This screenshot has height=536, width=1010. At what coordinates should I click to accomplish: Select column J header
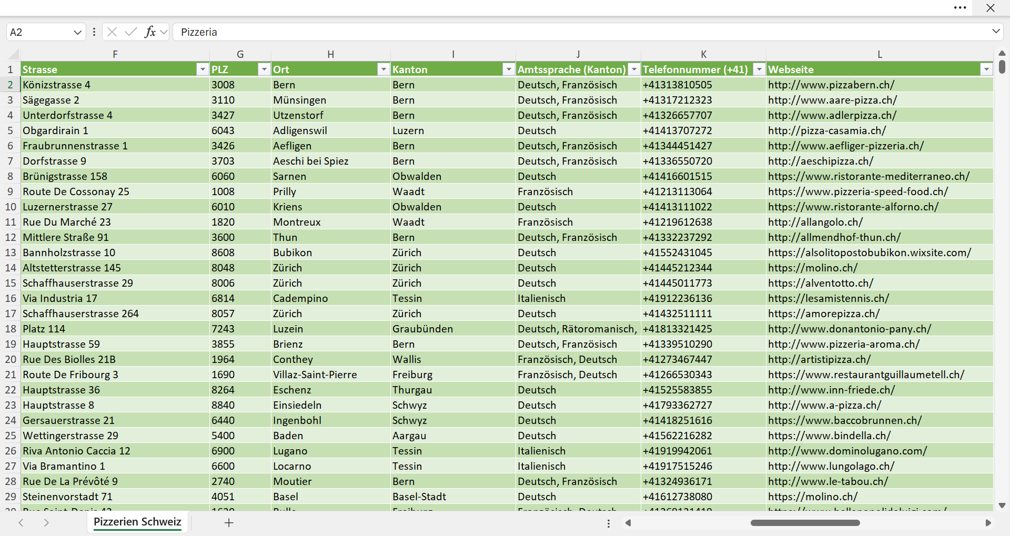[x=578, y=54]
